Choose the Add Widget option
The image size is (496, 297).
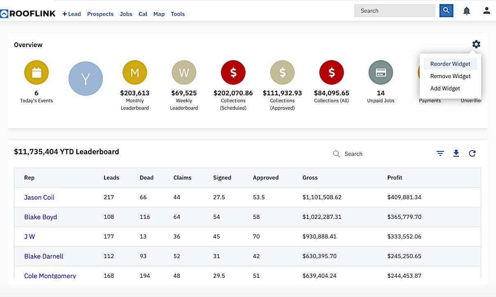coord(445,88)
